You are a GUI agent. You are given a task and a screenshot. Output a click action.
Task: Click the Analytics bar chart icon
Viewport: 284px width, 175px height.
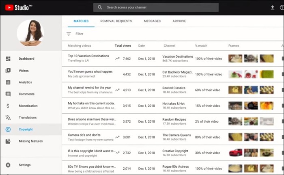8,82
